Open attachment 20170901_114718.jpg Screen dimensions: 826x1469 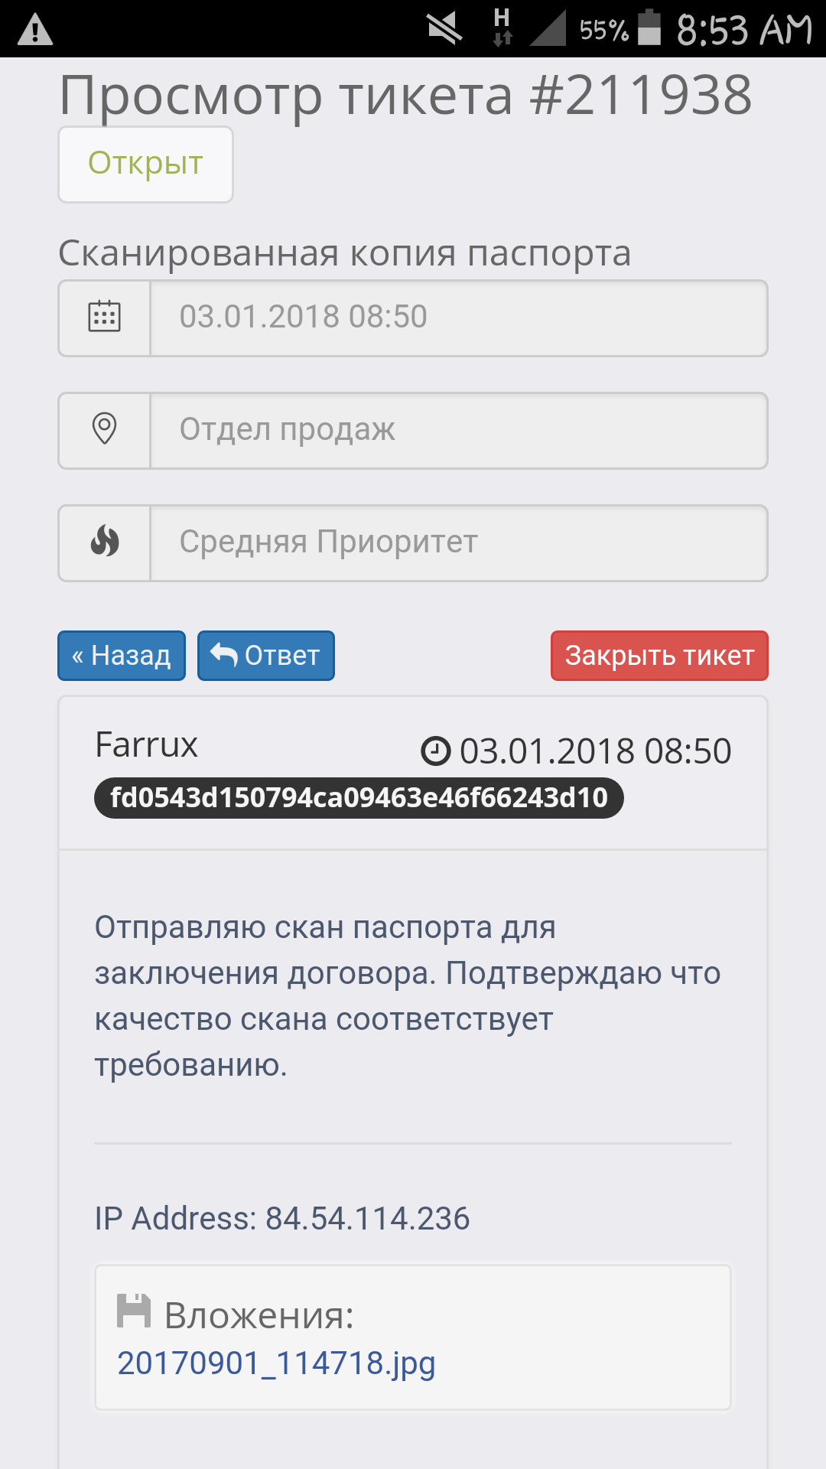pyautogui.click(x=276, y=1363)
